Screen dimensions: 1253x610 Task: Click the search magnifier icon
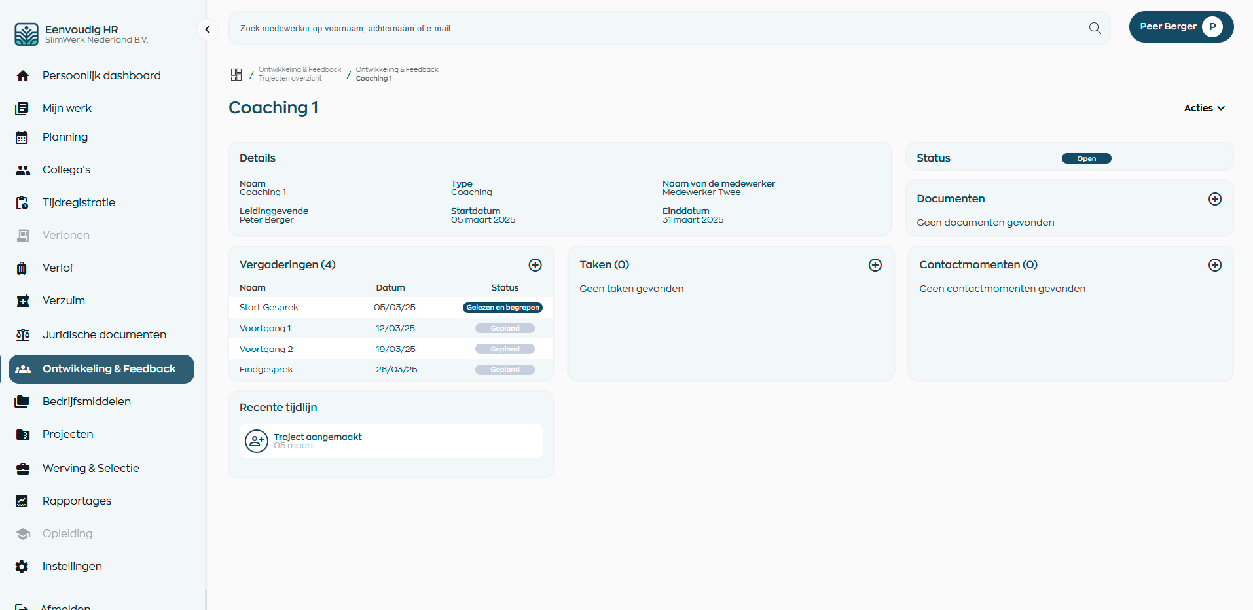click(x=1095, y=28)
